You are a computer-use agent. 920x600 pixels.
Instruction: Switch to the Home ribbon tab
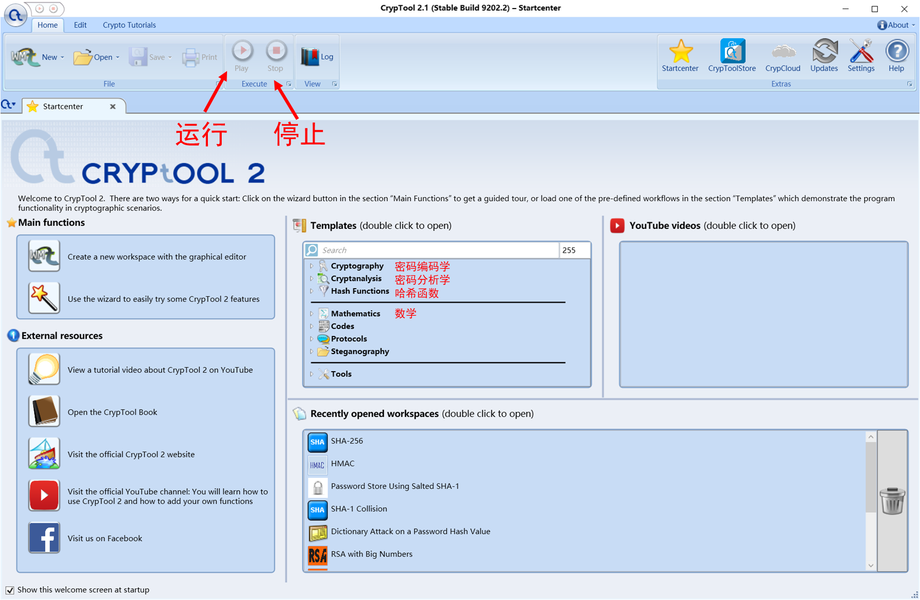coord(47,25)
